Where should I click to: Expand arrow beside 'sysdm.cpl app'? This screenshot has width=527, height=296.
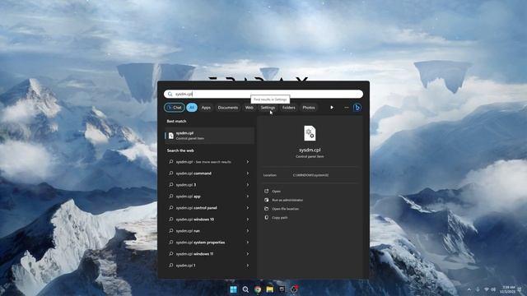(x=248, y=197)
